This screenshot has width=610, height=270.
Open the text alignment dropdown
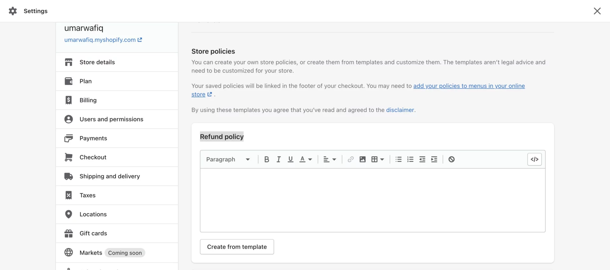click(330, 159)
